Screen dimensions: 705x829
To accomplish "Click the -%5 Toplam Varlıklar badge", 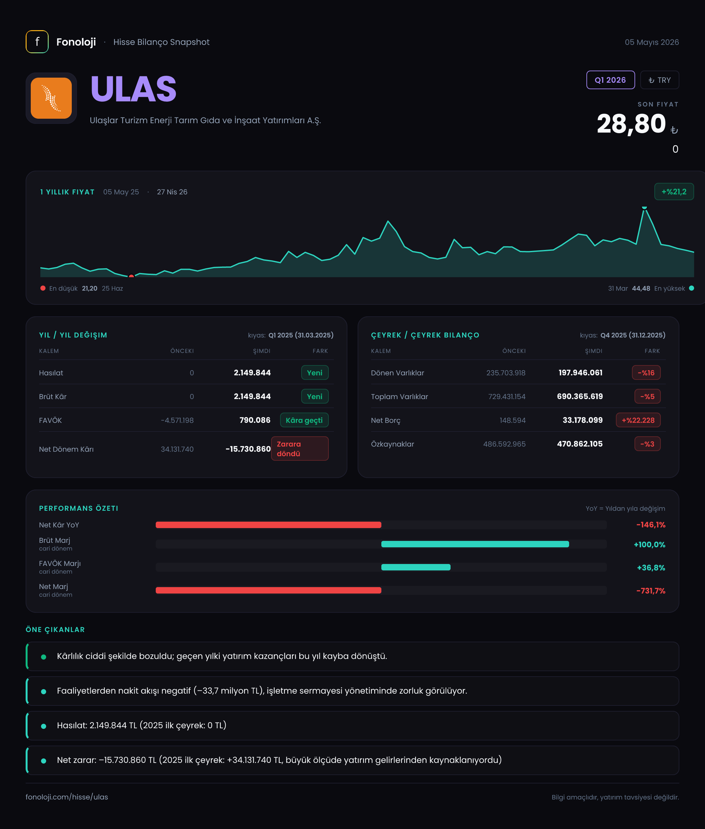I will click(647, 397).
